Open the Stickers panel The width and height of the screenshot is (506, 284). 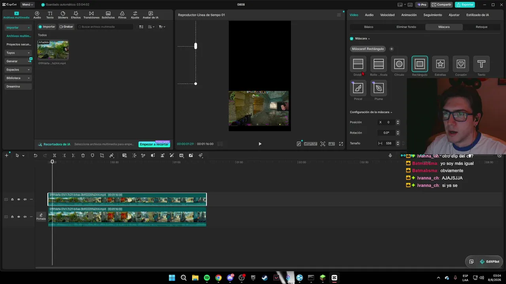(63, 15)
